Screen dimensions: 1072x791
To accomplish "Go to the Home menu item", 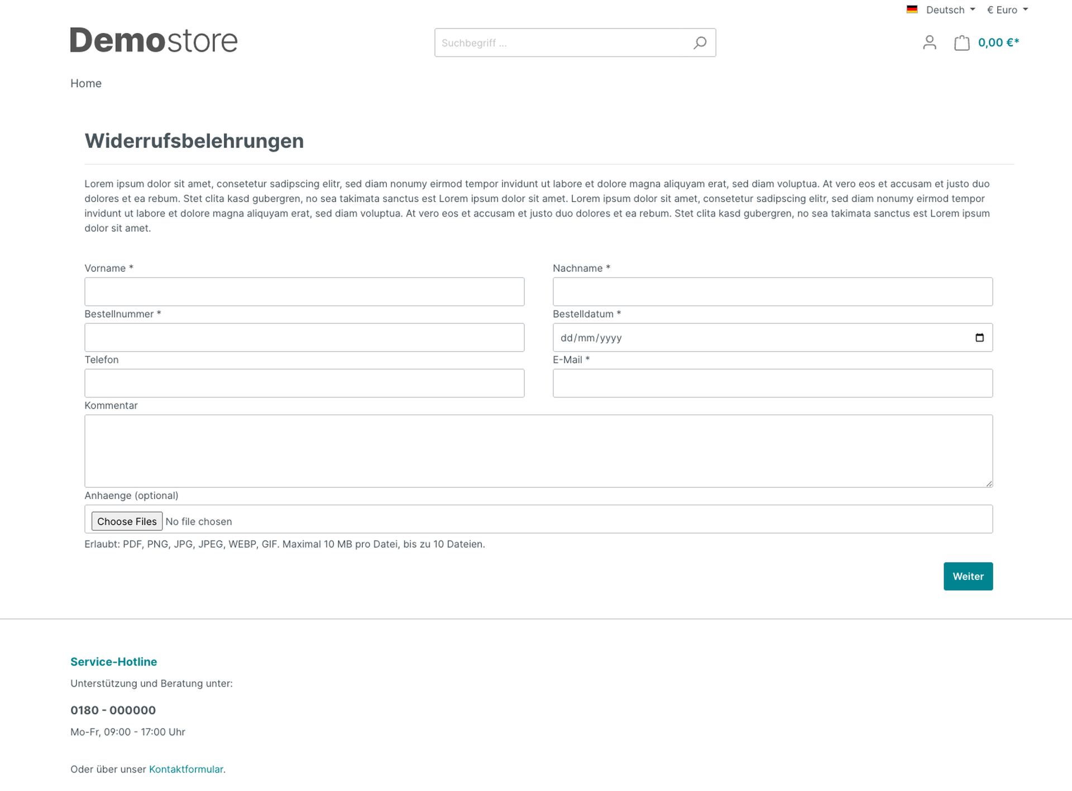I will (86, 83).
